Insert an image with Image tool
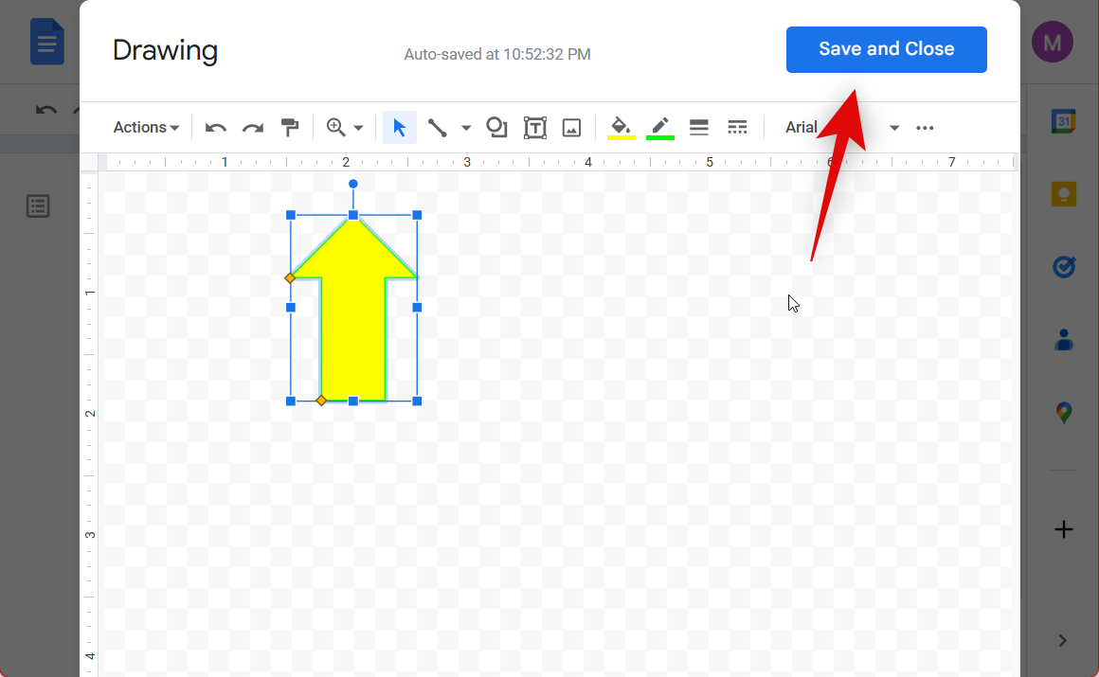 [x=572, y=128]
